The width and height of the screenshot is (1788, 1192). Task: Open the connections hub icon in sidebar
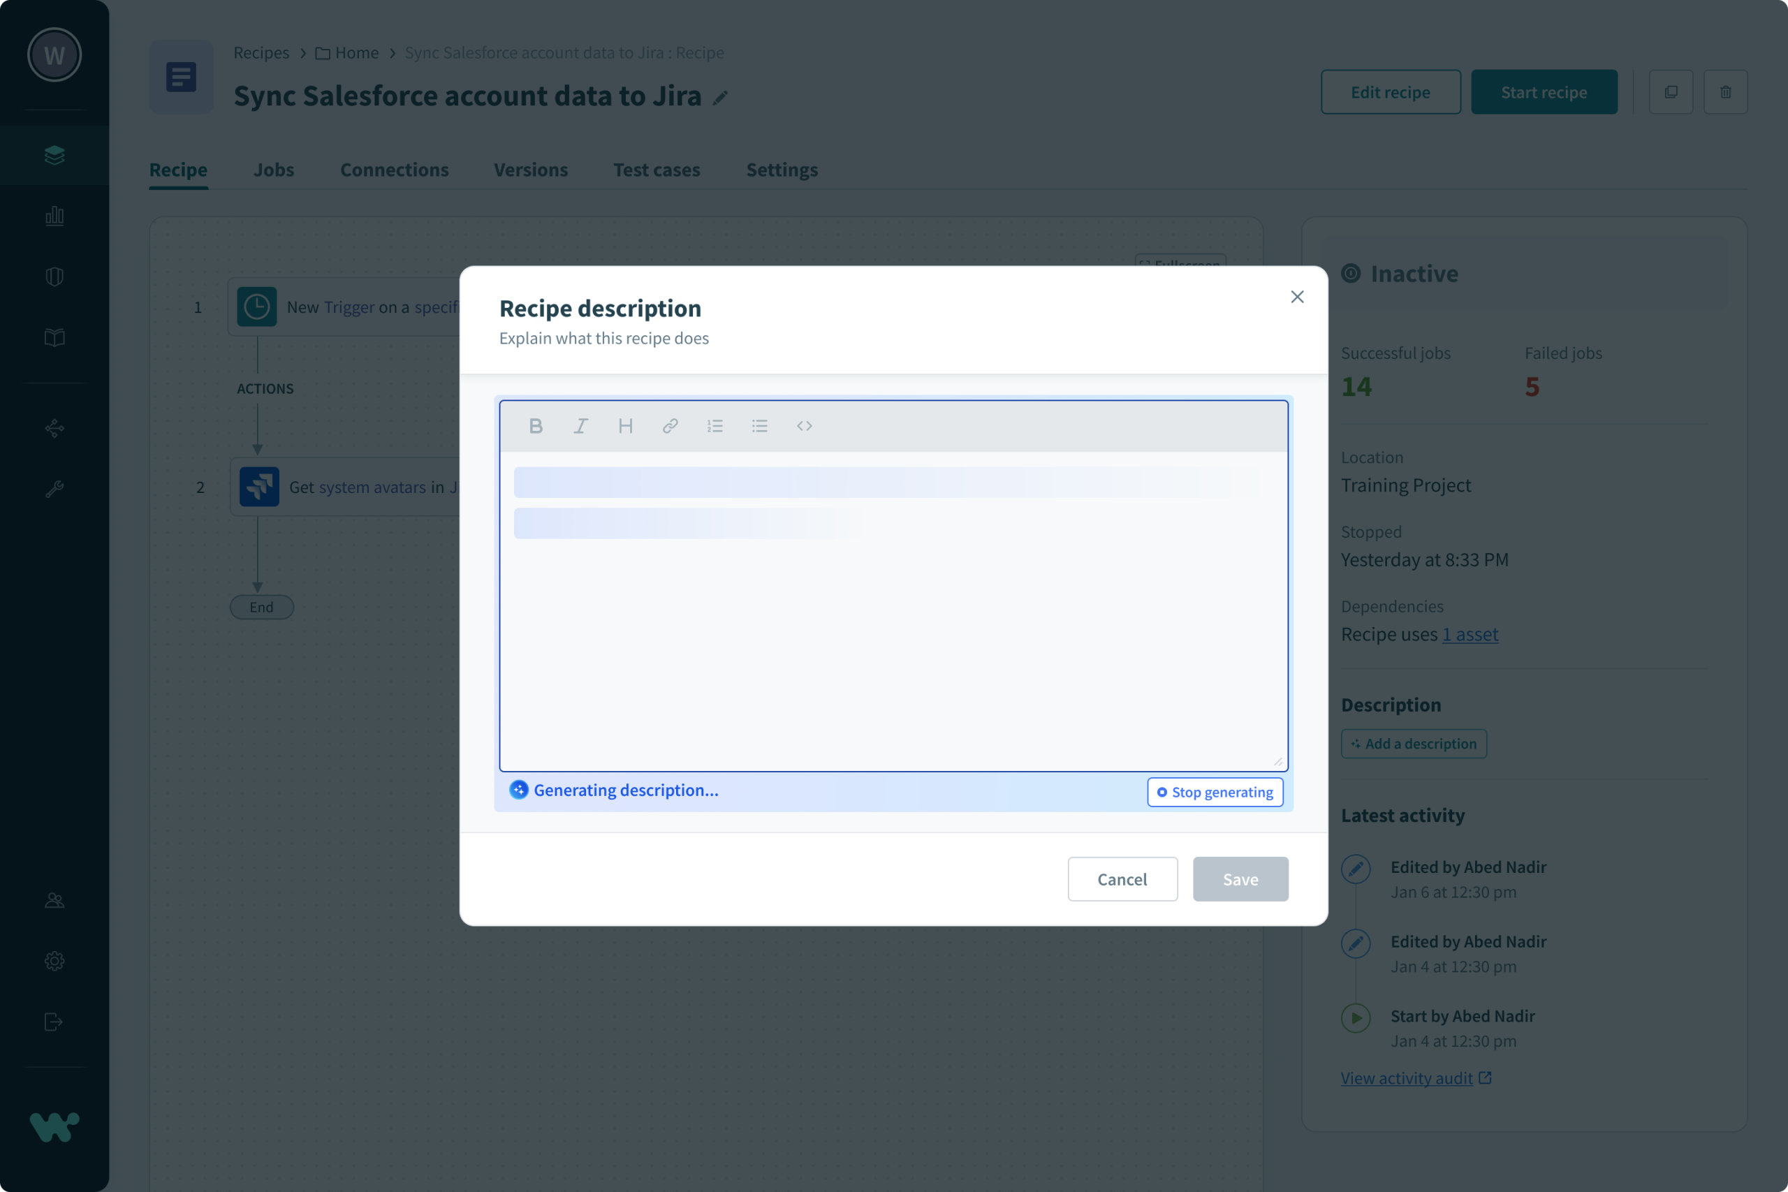point(54,428)
